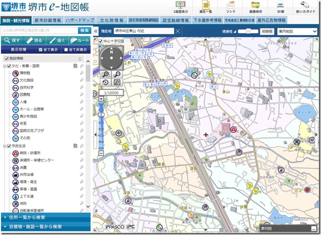Click the rotate-back view icon below the zoom icons
This screenshot has height=235, width=321.
tap(106, 82)
